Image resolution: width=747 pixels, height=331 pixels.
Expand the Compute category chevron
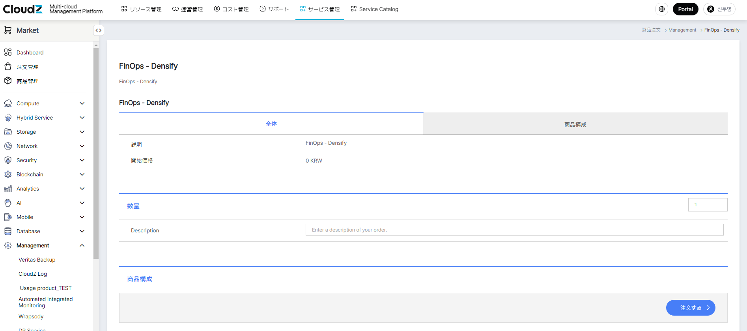coord(82,103)
